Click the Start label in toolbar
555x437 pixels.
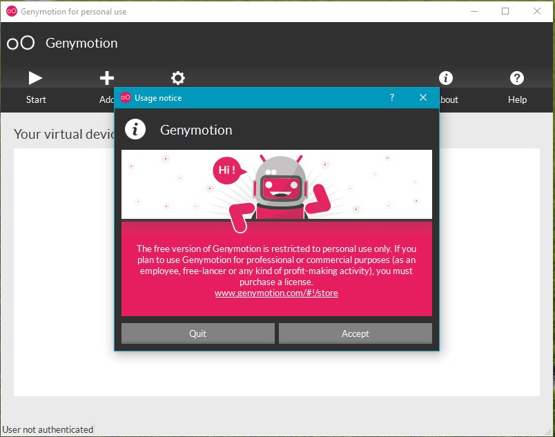[36, 99]
